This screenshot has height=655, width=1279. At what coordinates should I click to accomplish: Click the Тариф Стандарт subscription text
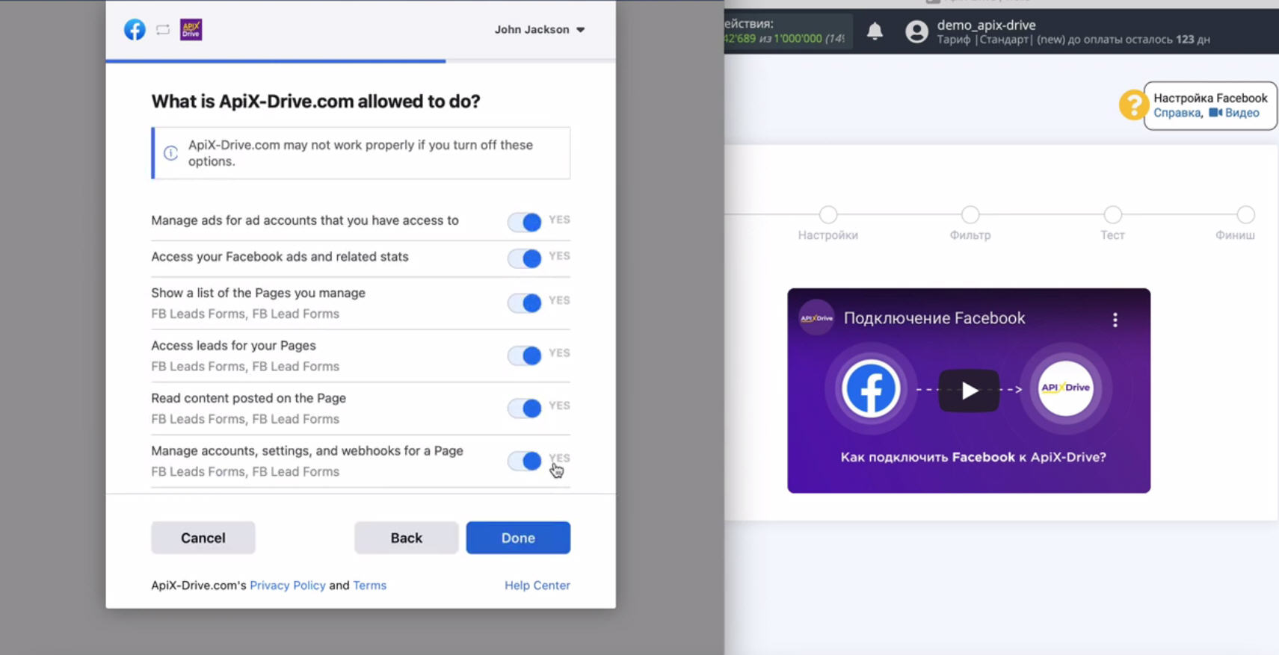1073,40
